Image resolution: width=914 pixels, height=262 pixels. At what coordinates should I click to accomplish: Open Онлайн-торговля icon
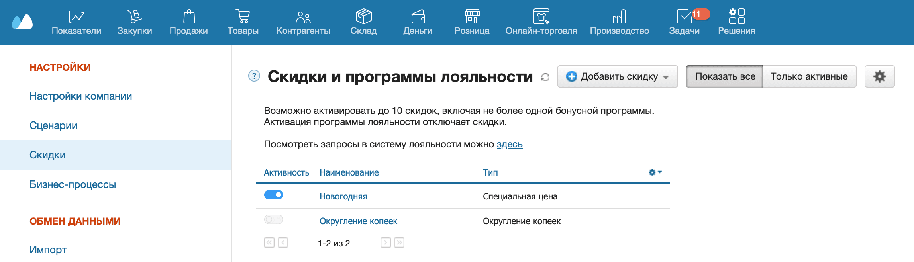(x=541, y=16)
